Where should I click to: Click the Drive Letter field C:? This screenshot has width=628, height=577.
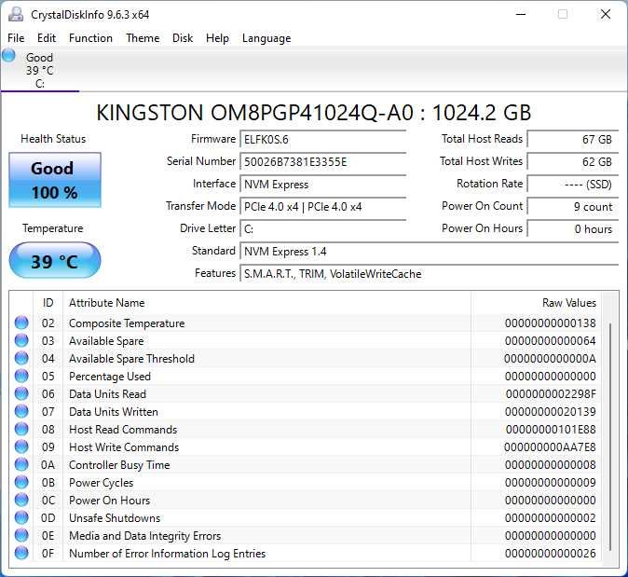point(322,229)
